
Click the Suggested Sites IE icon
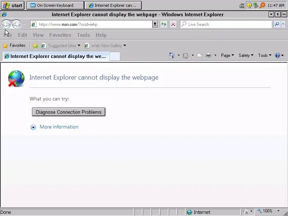point(43,46)
